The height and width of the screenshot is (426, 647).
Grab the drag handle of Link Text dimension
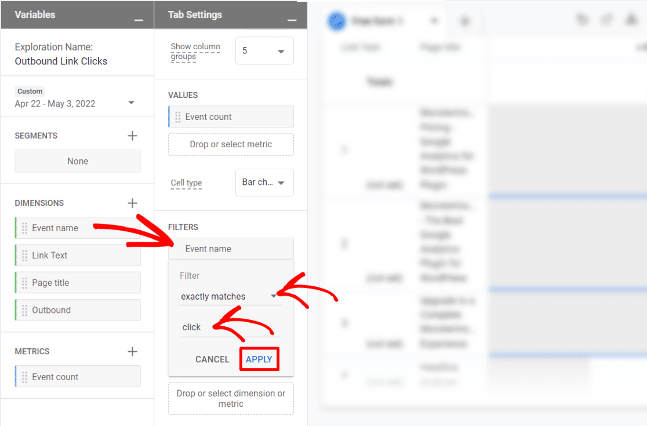coord(24,256)
